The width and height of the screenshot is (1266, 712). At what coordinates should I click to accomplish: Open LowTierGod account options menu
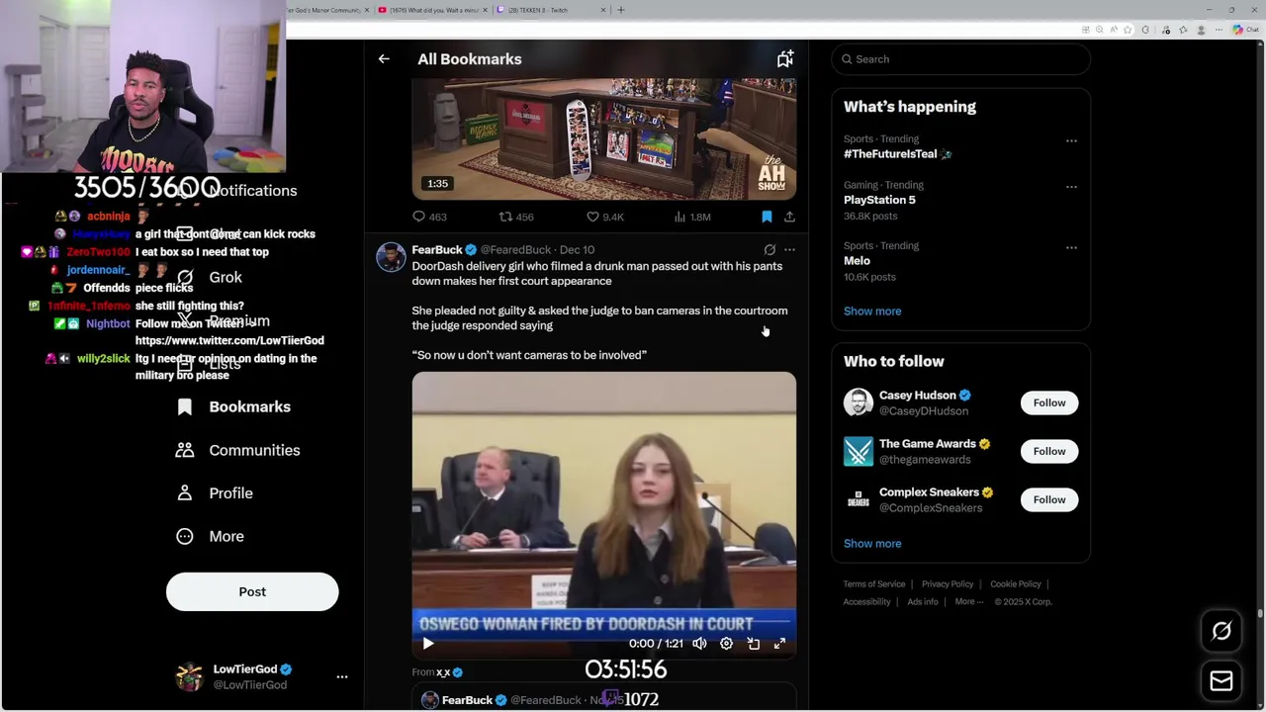(x=342, y=677)
